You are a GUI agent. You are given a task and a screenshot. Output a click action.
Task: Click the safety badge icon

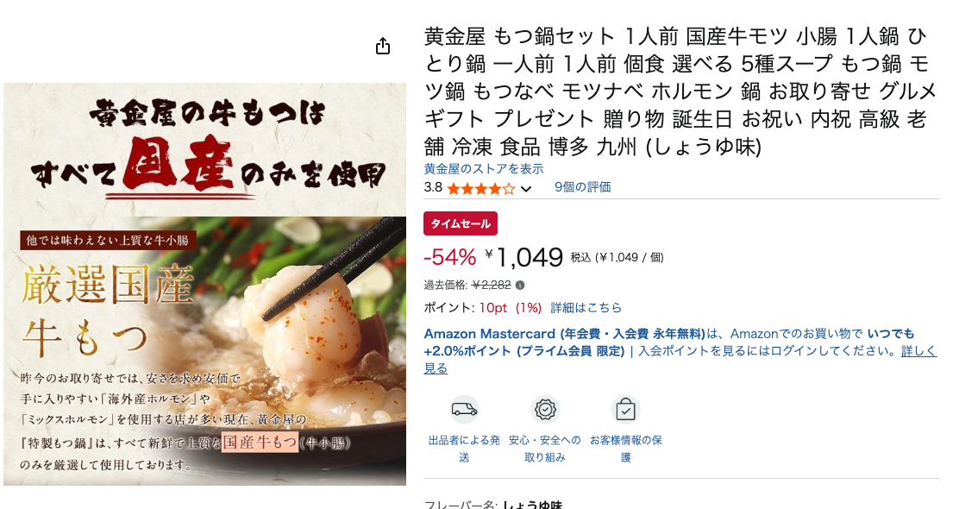tap(545, 409)
